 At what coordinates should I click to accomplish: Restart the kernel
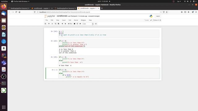[77, 24]
